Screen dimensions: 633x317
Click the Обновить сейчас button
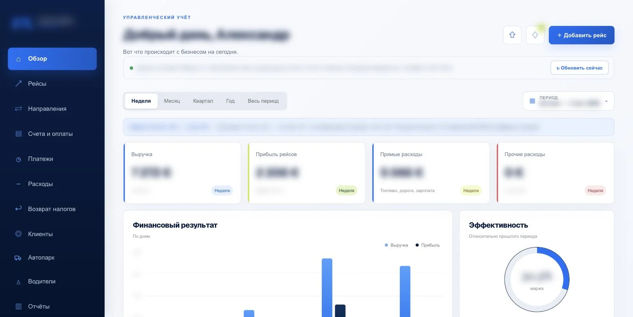[x=580, y=68]
